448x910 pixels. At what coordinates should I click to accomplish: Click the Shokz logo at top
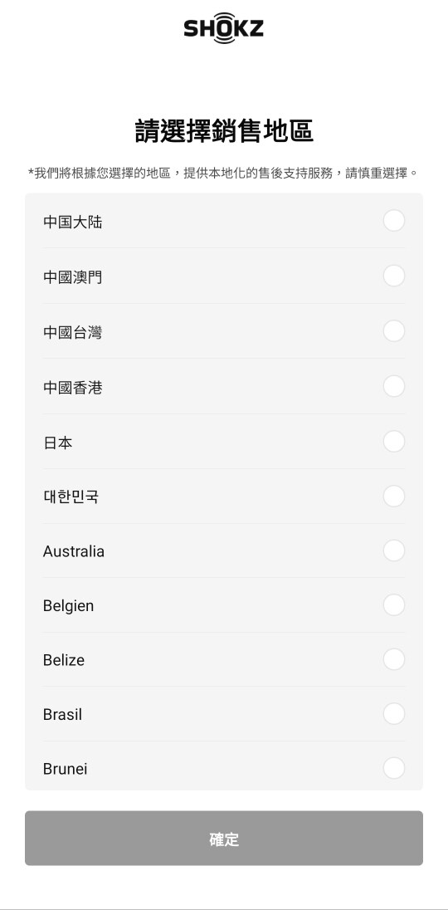click(224, 28)
